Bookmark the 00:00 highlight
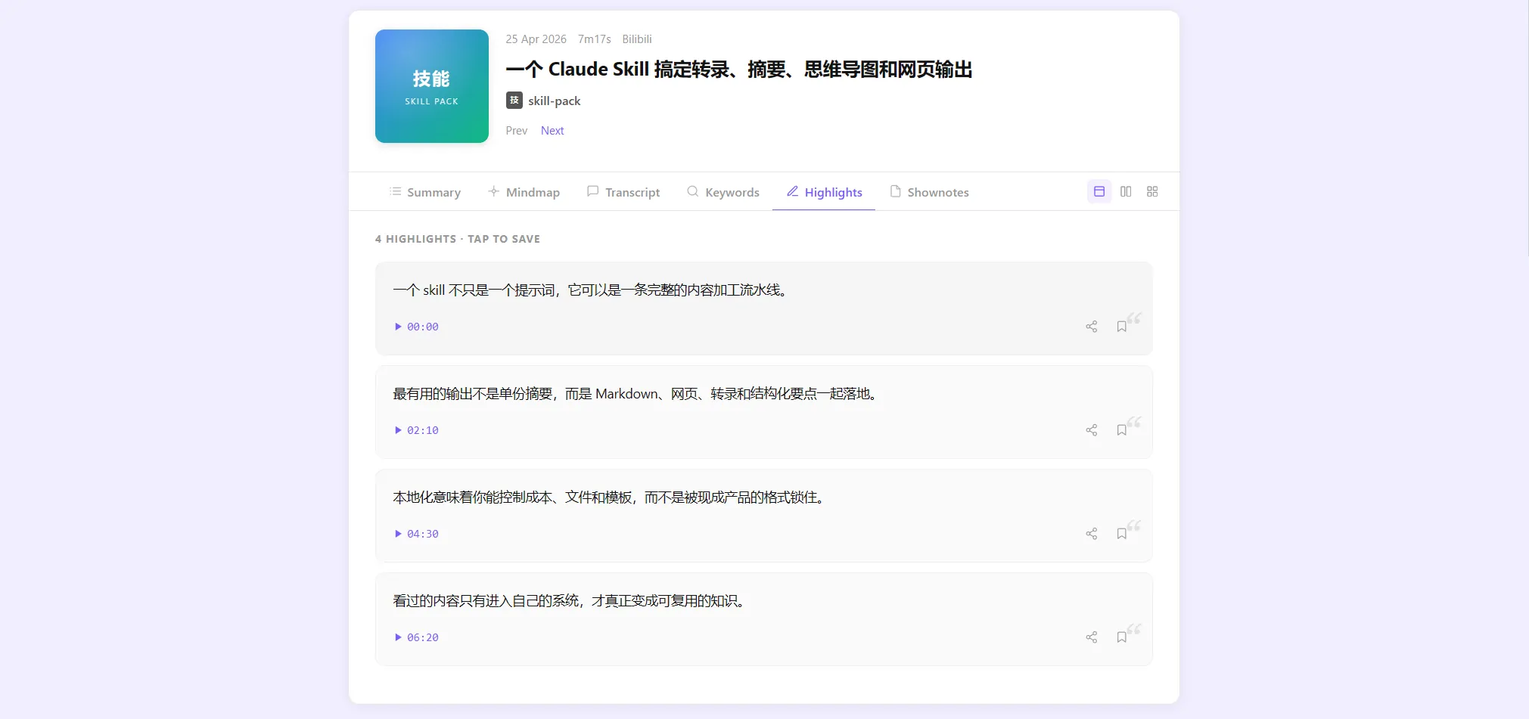This screenshot has width=1529, height=719. point(1121,327)
